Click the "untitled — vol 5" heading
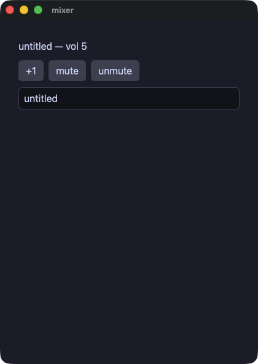 coord(53,47)
